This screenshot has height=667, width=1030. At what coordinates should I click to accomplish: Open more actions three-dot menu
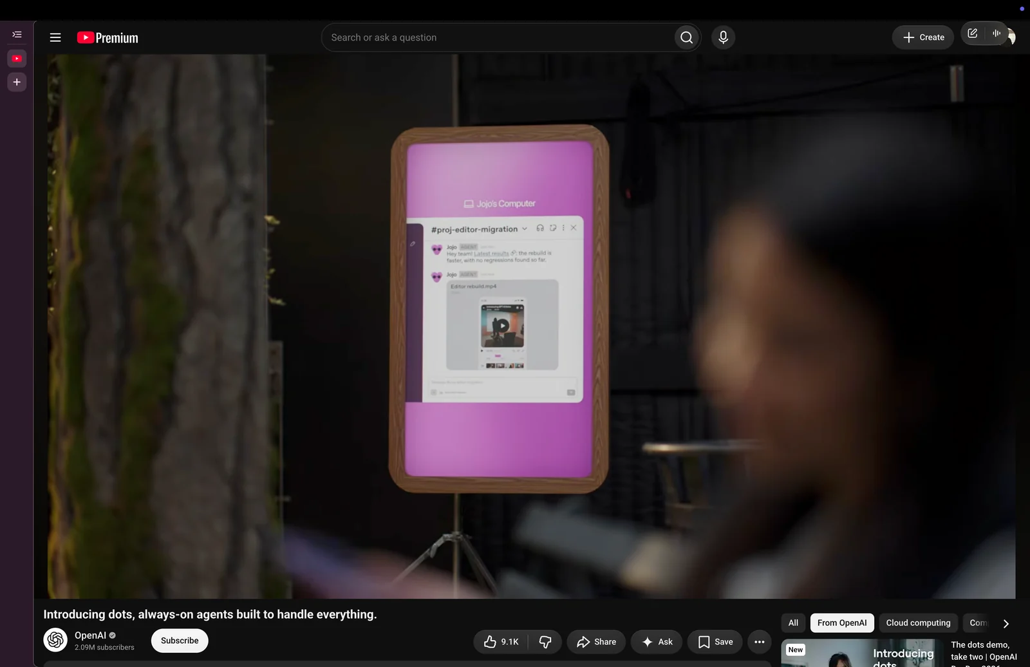tap(760, 642)
